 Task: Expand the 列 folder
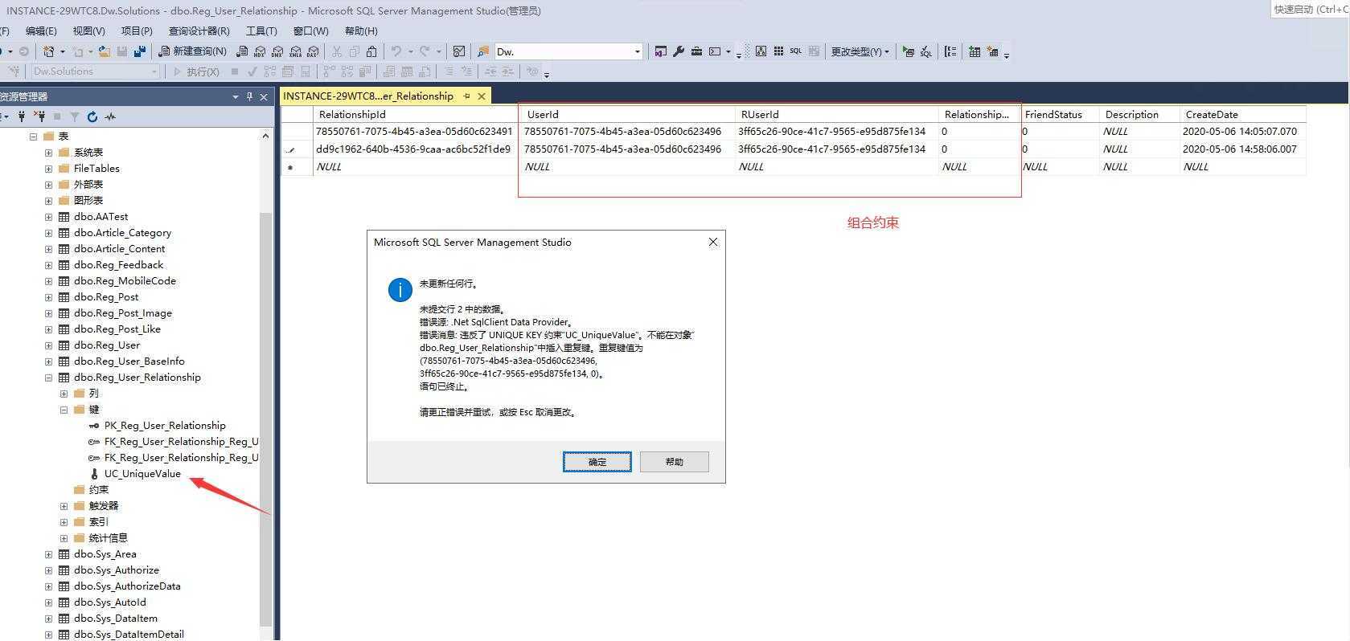coord(64,394)
